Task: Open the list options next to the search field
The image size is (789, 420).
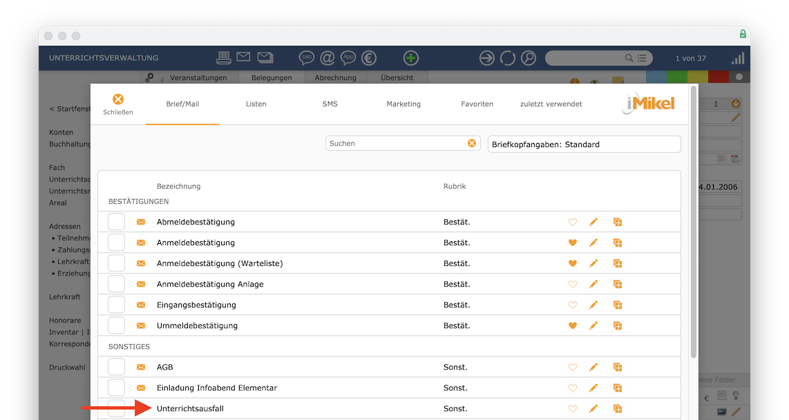Action: click(642, 58)
